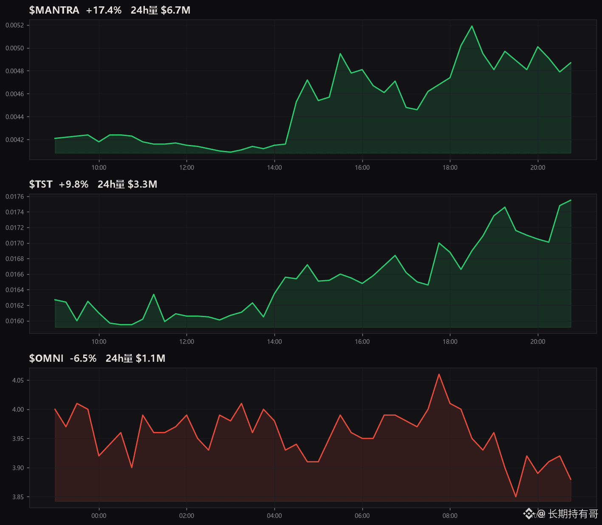Click 02:00 on the OMNI chart axis
Image resolution: width=602 pixels, height=525 pixels.
[x=187, y=516]
